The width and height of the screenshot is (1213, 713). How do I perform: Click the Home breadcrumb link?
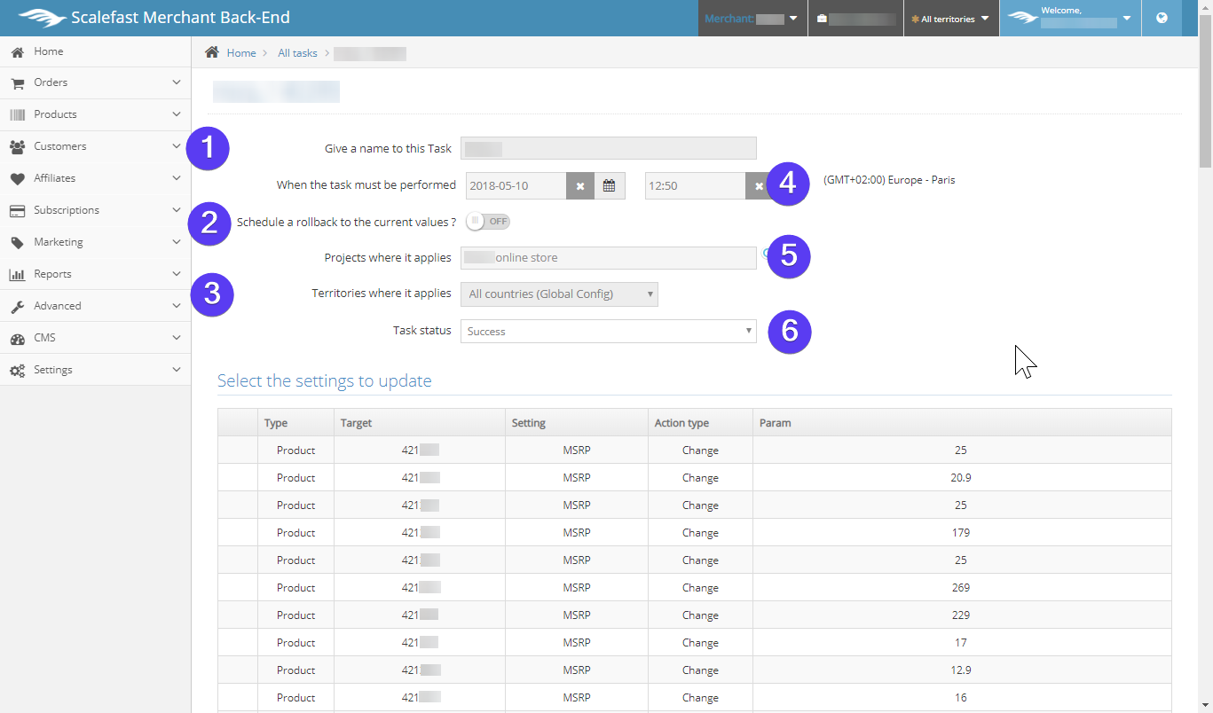click(x=241, y=53)
